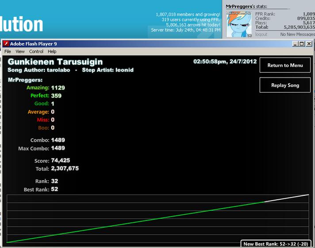The width and height of the screenshot is (315, 248).
Task: Click the Gunkienen Tarusuigin song title
Action: coord(55,62)
